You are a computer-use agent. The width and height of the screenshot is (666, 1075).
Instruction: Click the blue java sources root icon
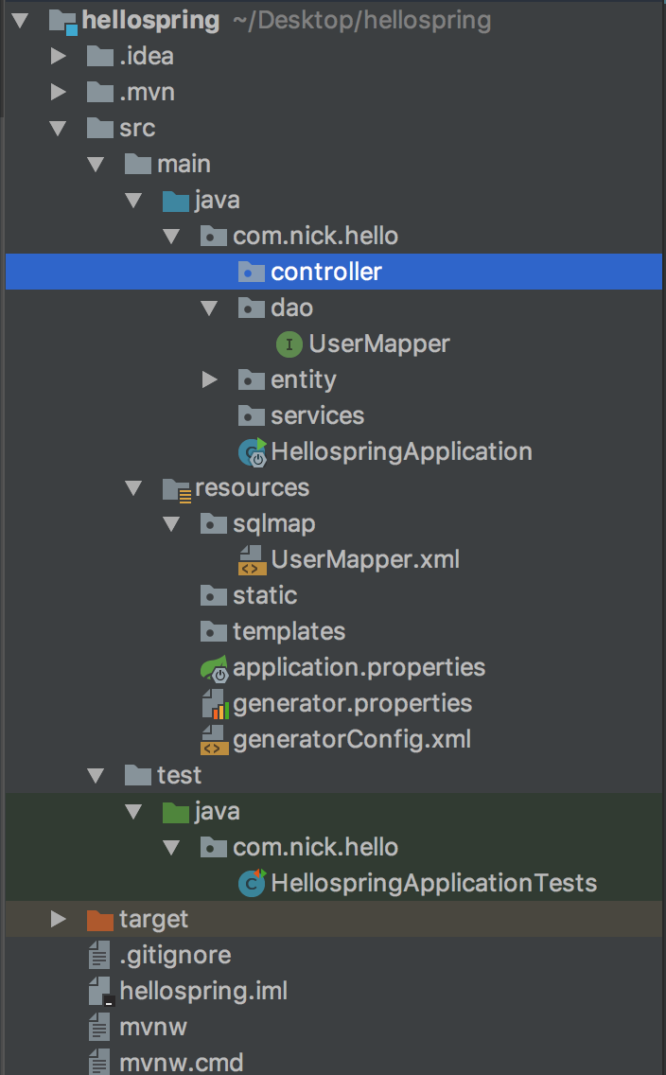coord(175,201)
